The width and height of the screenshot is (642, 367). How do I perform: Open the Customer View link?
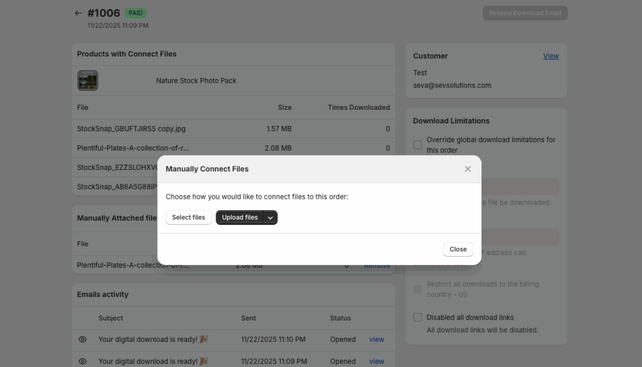point(550,56)
